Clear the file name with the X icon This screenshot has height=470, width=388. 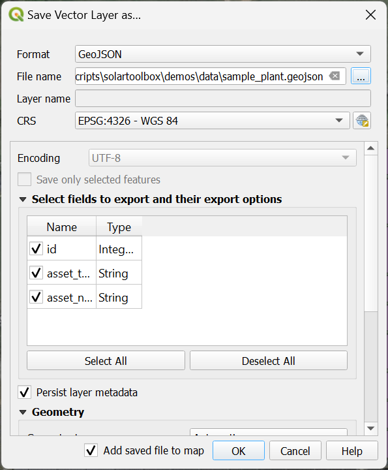335,76
